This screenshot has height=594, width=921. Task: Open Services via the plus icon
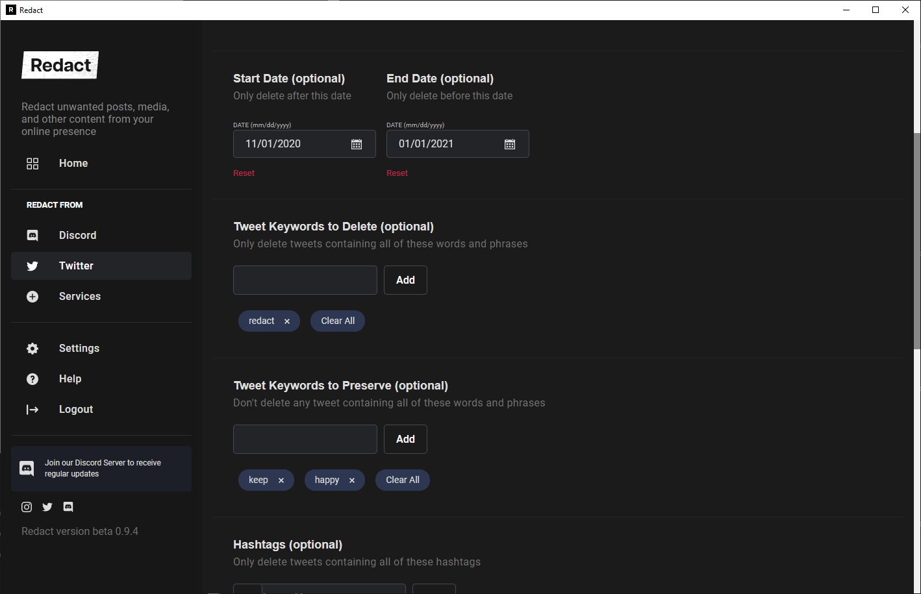pos(32,296)
